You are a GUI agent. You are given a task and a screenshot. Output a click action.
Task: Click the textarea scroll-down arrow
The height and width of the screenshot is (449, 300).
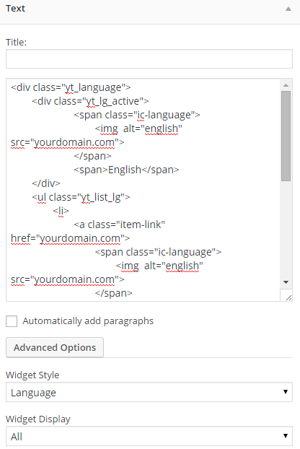(x=286, y=282)
